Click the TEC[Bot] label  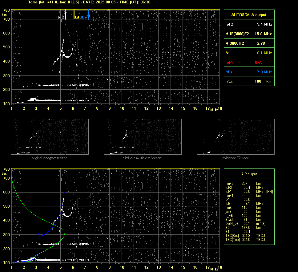[232, 236]
